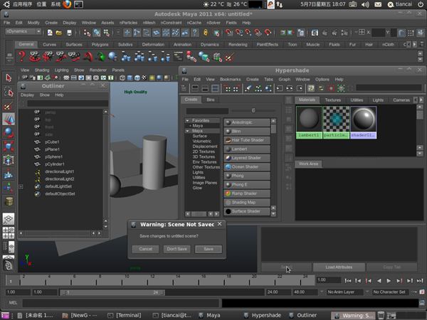427x320 pixels.
Task: Select the lambert1 material swatch
Action: [x=309, y=122]
